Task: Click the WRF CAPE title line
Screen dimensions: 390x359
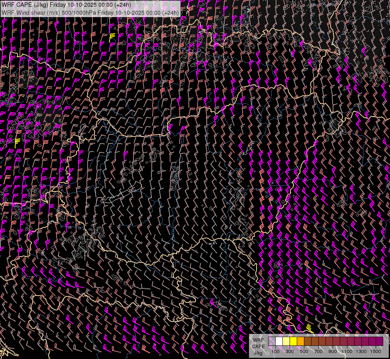Action: 66,5
